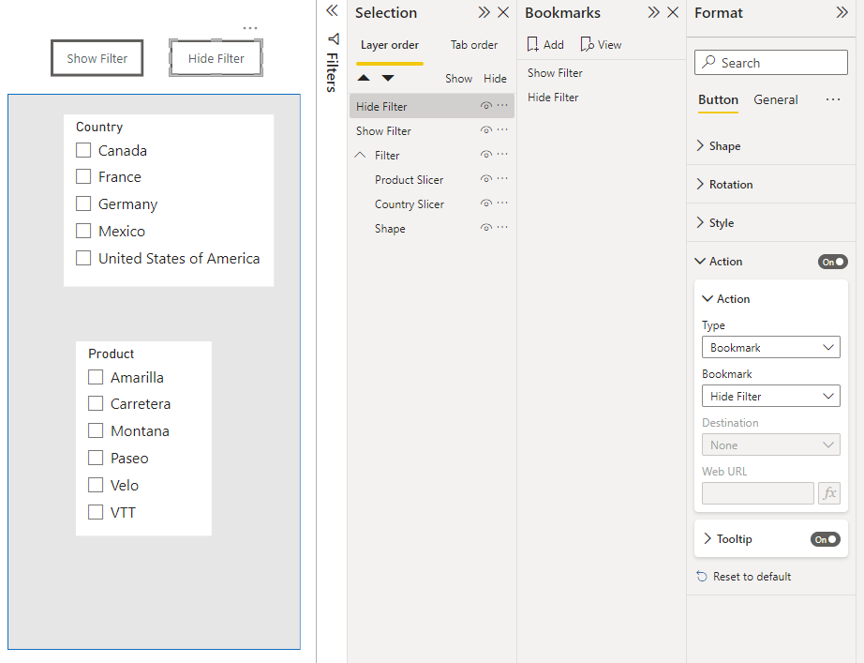Open the action Type dropdown
Screen dimensions: 864x663
point(771,348)
